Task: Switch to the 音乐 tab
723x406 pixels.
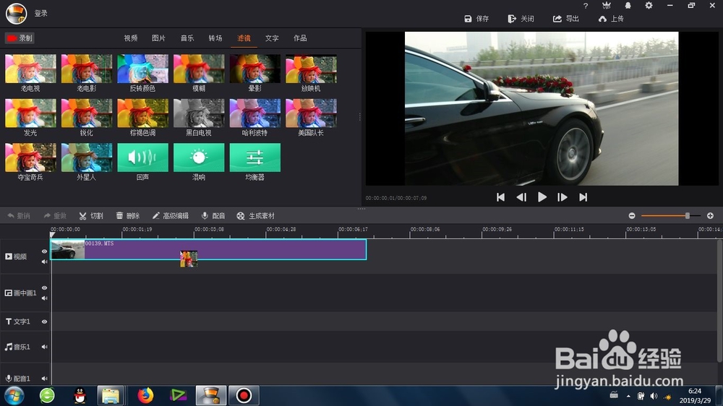Action: 187,38
